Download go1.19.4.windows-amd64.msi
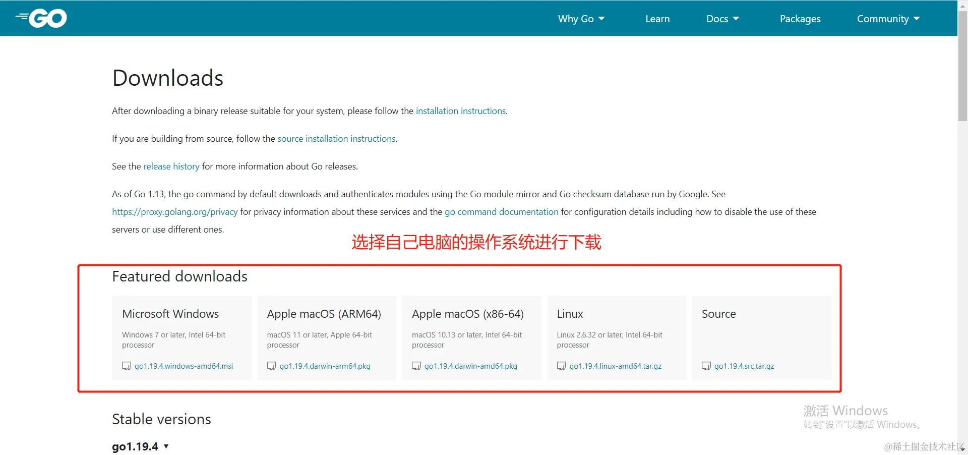The image size is (968, 455). point(184,366)
